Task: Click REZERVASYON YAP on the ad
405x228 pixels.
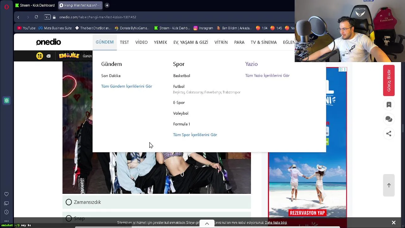Action: (x=307, y=213)
